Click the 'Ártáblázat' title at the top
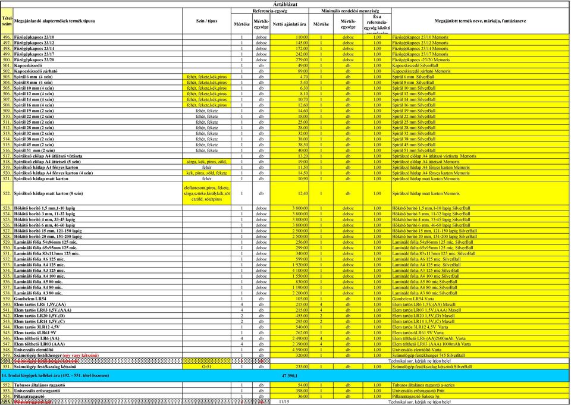 (x=285, y=4)
